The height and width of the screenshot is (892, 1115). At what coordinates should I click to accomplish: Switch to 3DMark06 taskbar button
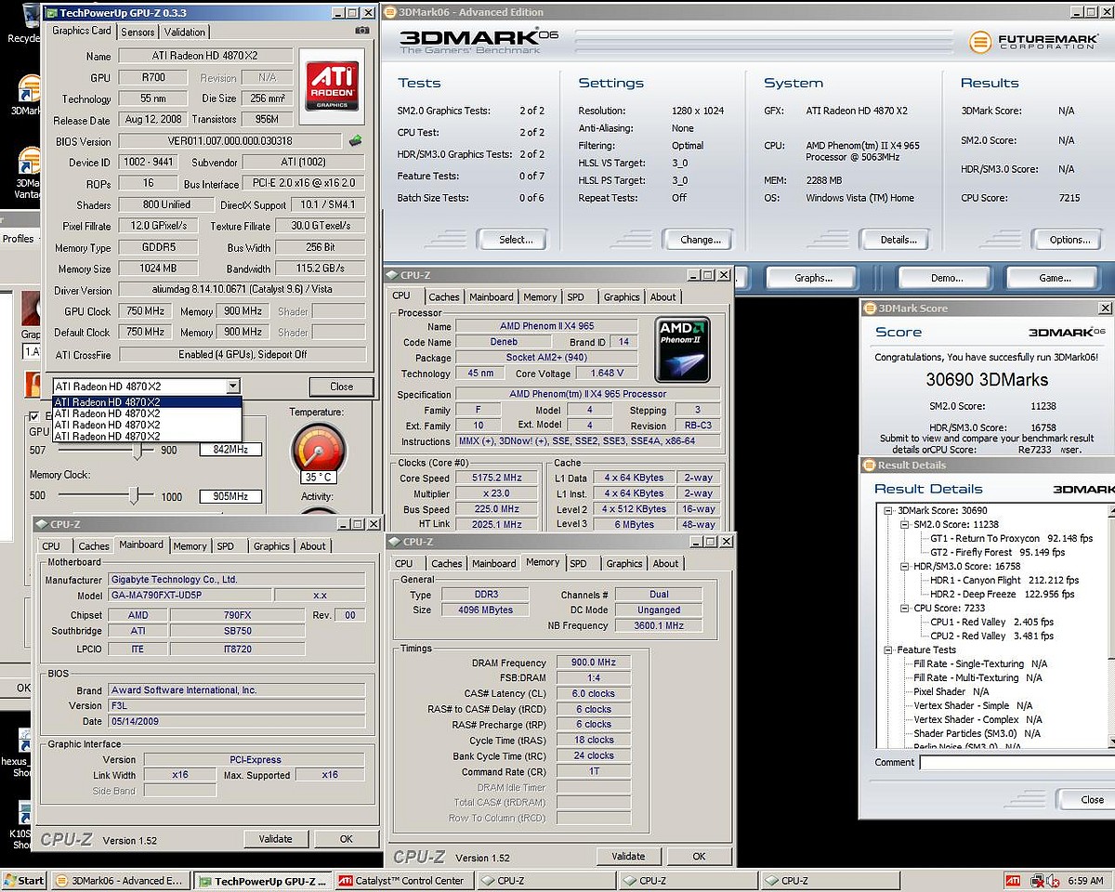coord(120,880)
